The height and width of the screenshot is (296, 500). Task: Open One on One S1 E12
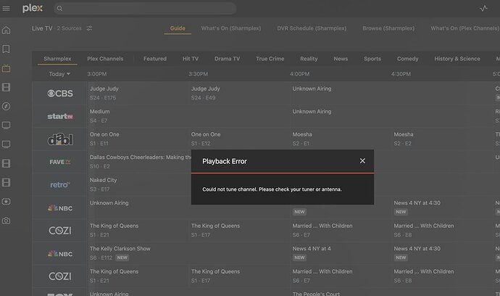[239, 139]
